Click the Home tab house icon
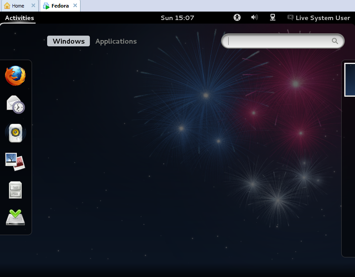The image size is (355, 277). coord(7,6)
